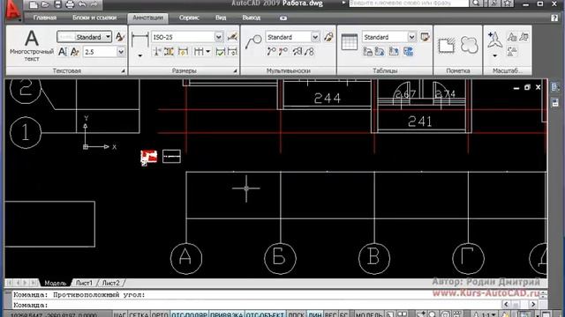Click the multileader tool icon
The image size is (565, 317).
pyautogui.click(x=253, y=41)
